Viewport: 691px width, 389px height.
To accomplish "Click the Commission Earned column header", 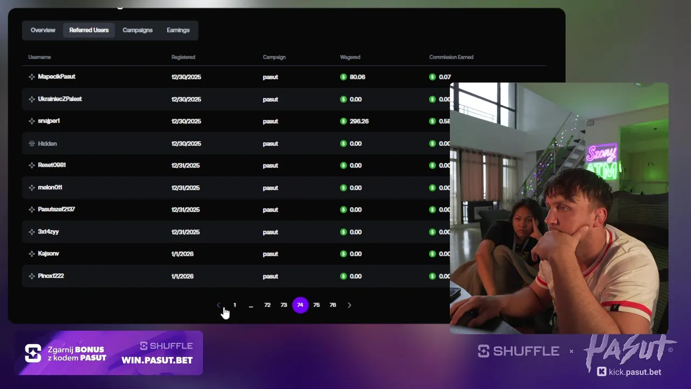I will click(x=451, y=57).
